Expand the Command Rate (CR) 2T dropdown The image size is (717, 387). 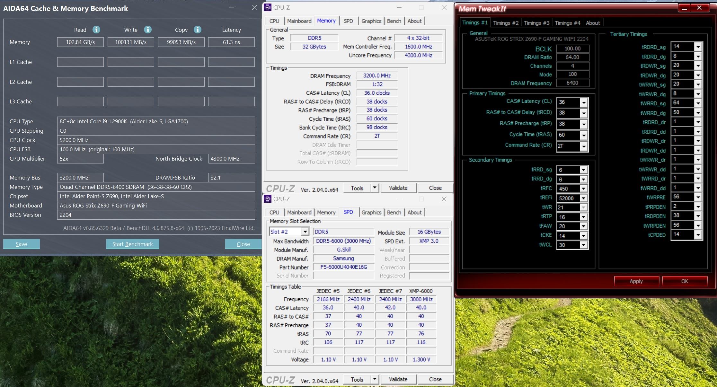tap(584, 146)
